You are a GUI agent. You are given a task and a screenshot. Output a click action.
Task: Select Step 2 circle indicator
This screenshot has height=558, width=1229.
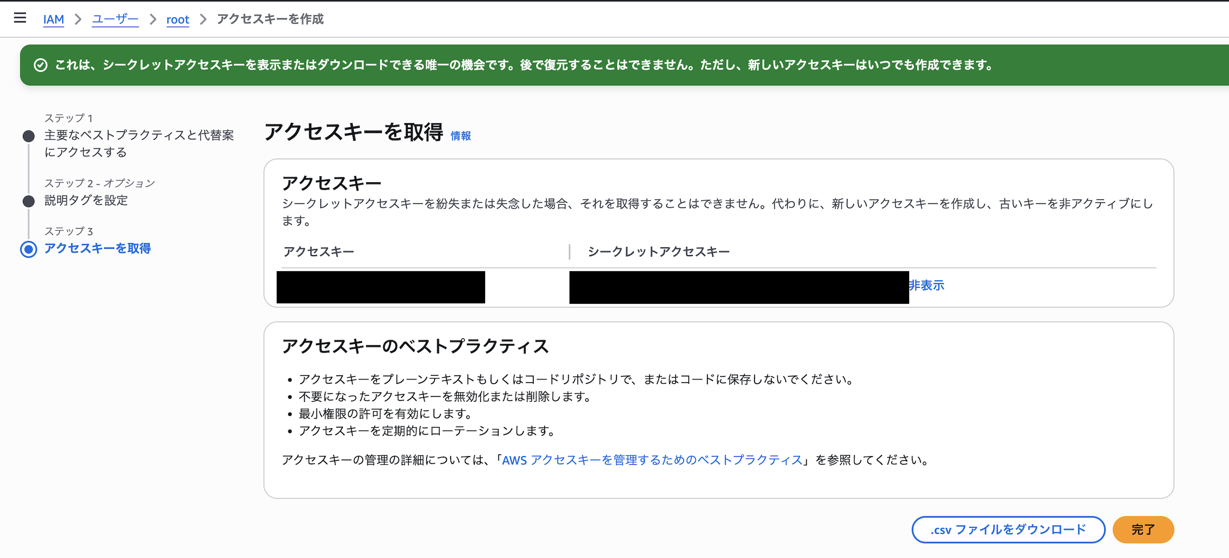(x=28, y=201)
